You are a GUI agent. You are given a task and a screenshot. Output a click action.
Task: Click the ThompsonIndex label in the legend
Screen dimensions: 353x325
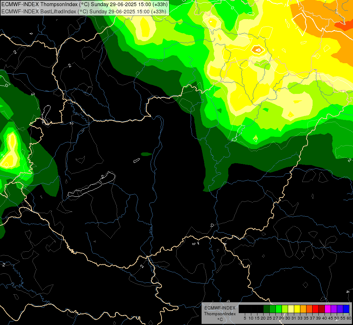tap(220, 314)
